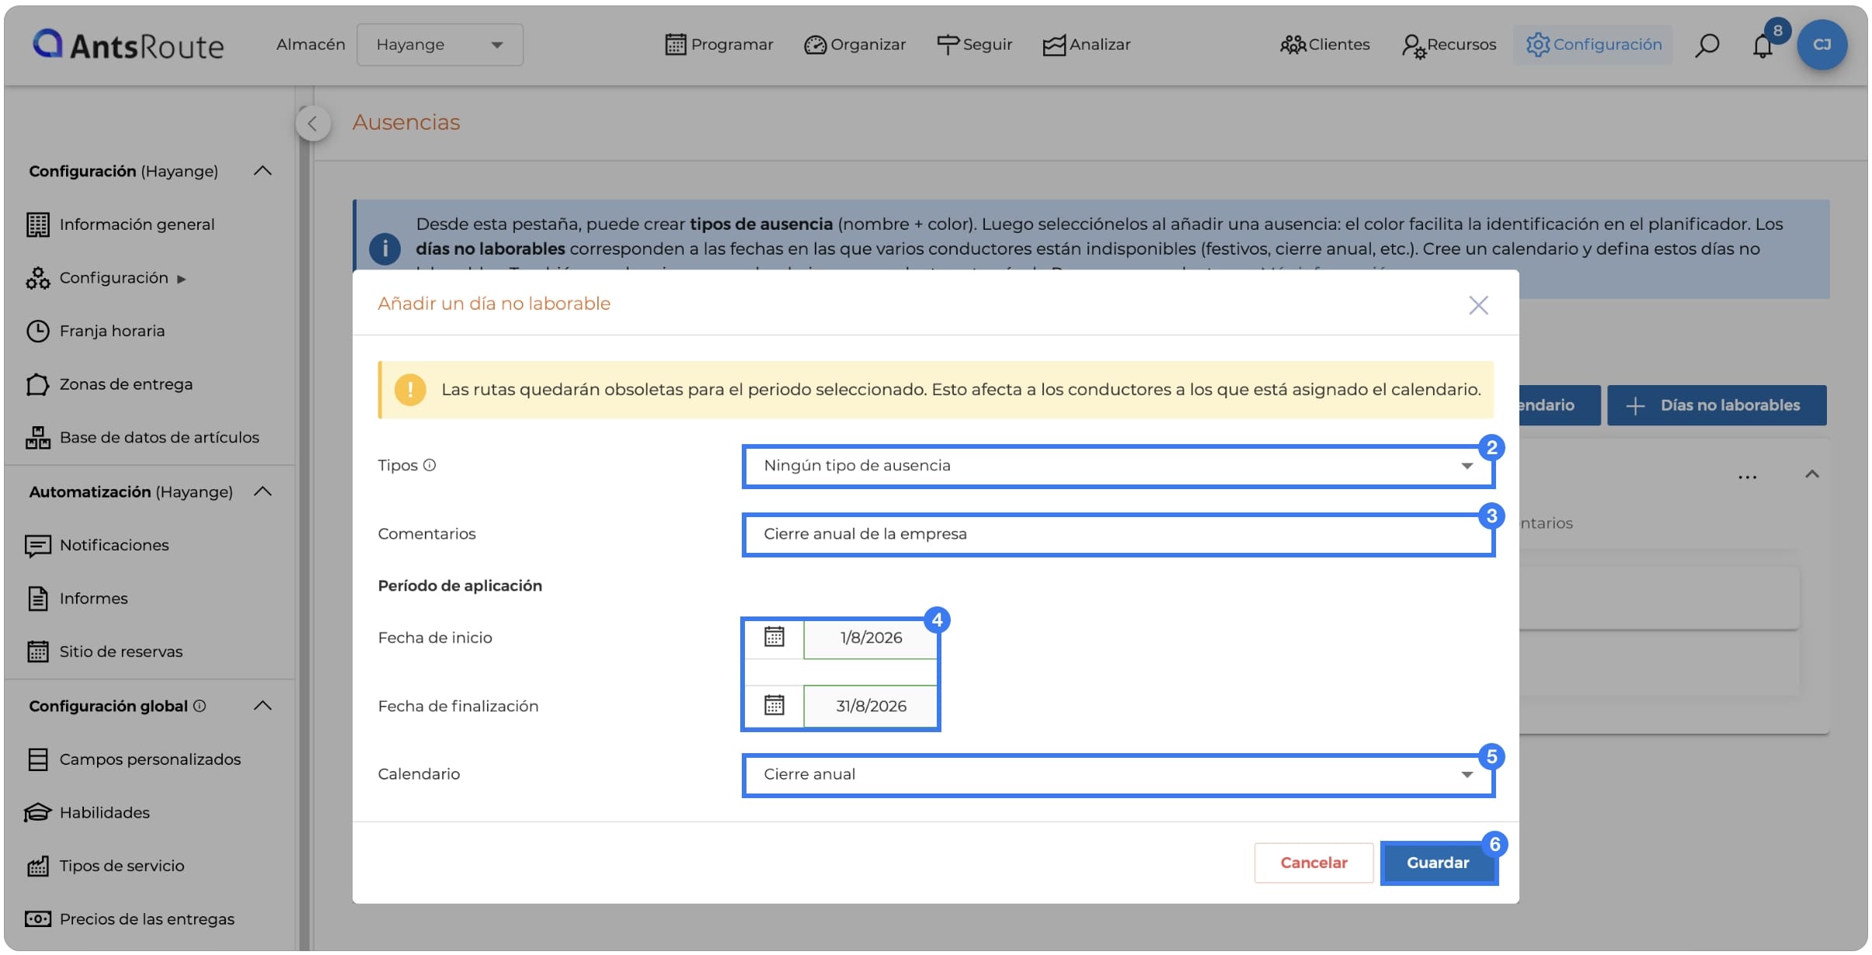Image resolution: width=1872 pixels, height=955 pixels.
Task: Open the Programar menu
Action: 719,45
